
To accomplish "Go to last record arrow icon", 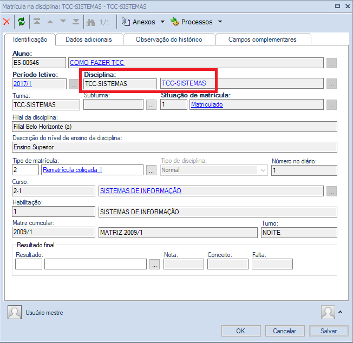I will tap(76, 22).
